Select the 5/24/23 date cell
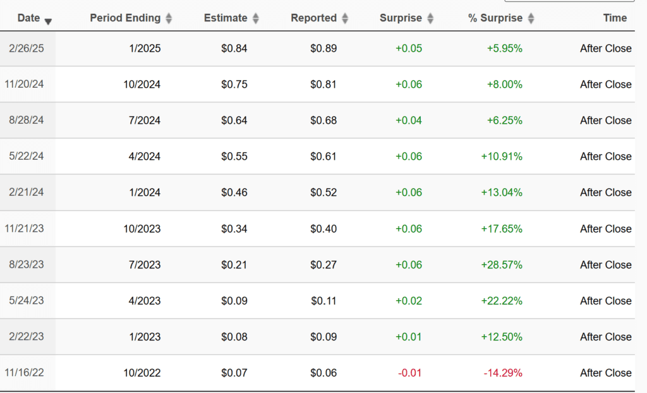Viewport: 647px width, 393px height. point(27,300)
